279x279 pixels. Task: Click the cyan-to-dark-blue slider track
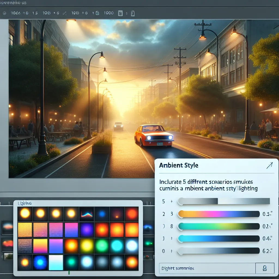(219, 239)
